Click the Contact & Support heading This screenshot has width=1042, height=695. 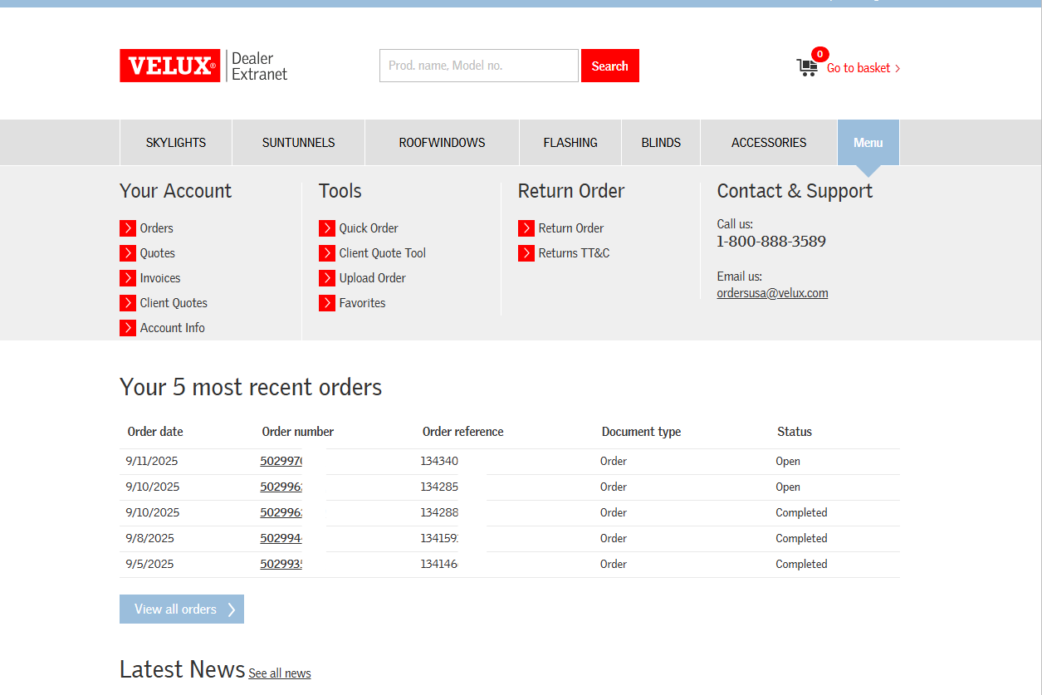point(795,191)
